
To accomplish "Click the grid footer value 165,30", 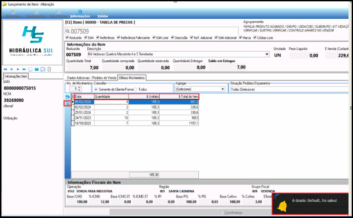I will pyautogui.click(x=144, y=175).
